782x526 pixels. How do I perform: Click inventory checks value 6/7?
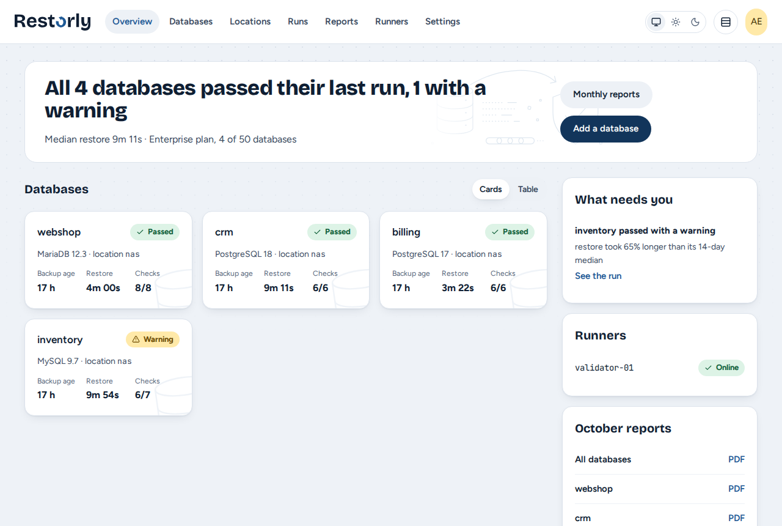pos(142,395)
